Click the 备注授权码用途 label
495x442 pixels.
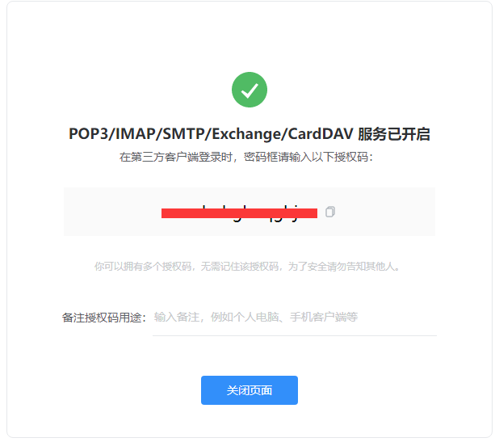(104, 318)
